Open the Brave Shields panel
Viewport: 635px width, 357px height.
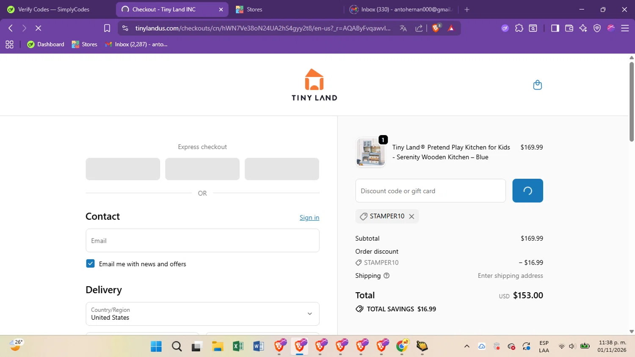click(x=436, y=28)
